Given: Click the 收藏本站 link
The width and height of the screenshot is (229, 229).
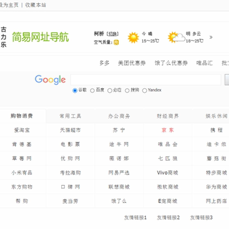Looking at the screenshot, I should tap(35, 5).
